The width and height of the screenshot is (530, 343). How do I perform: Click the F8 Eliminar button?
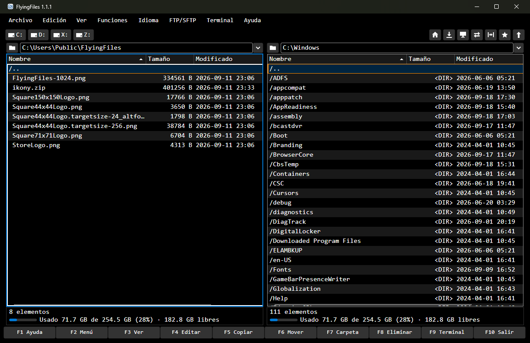395,332
